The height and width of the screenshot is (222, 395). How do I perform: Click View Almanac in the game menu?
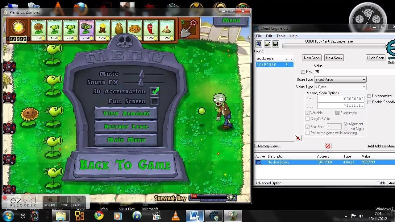126,113
